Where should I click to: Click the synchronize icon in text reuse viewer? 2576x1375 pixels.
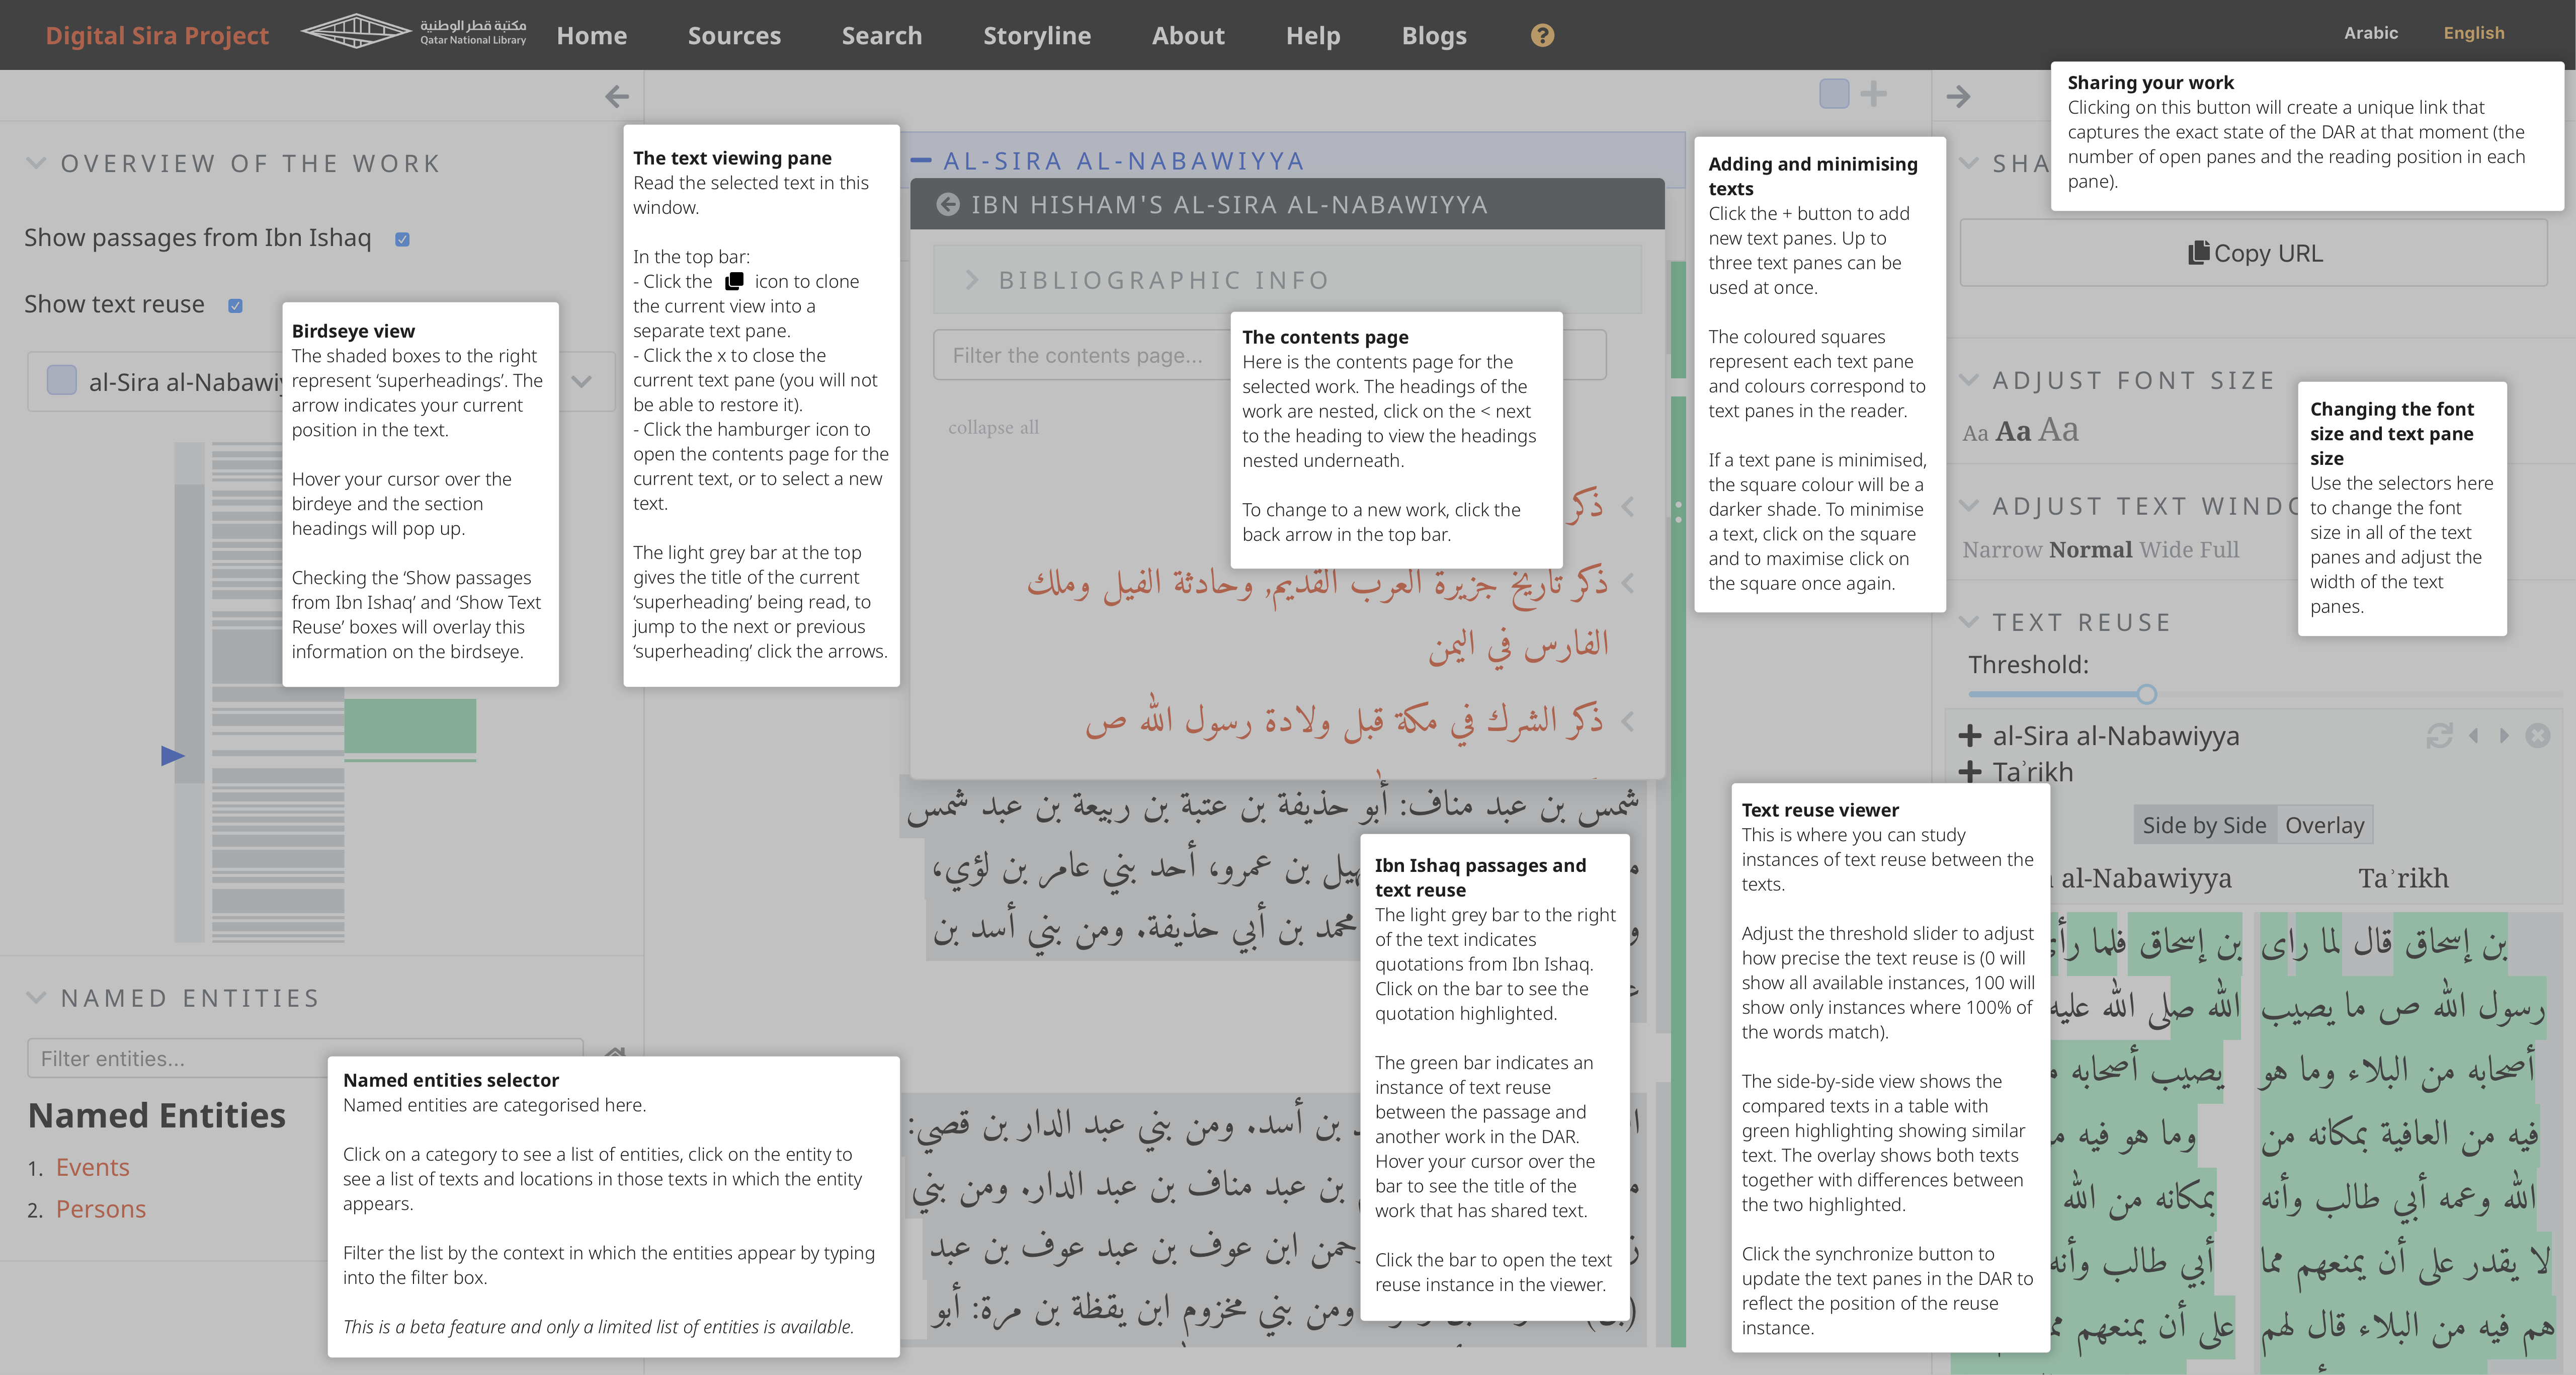click(2439, 736)
